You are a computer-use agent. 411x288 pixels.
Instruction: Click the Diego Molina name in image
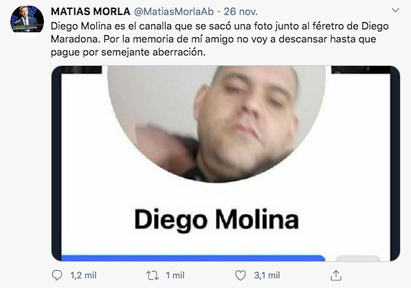pos(216,220)
